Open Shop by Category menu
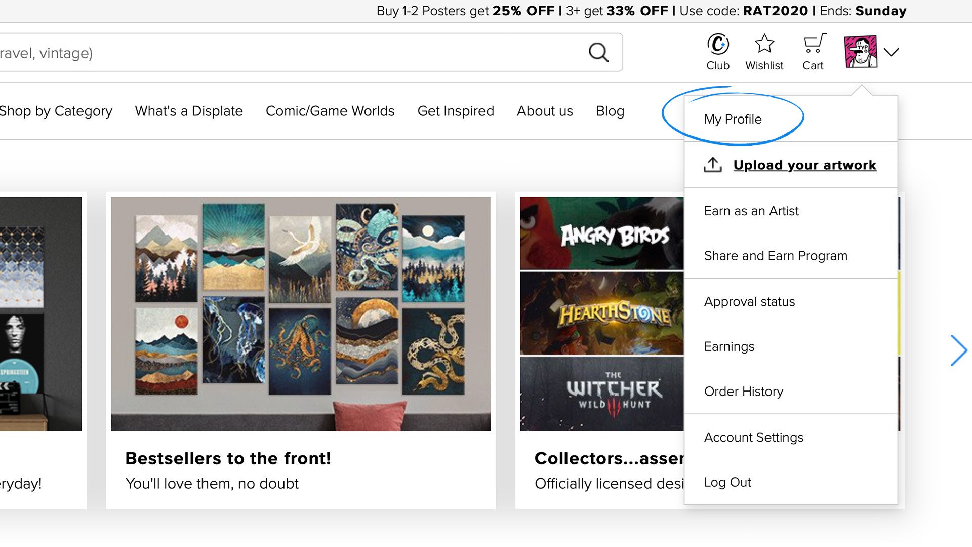Screen dimensions: 972x547 click(x=56, y=111)
